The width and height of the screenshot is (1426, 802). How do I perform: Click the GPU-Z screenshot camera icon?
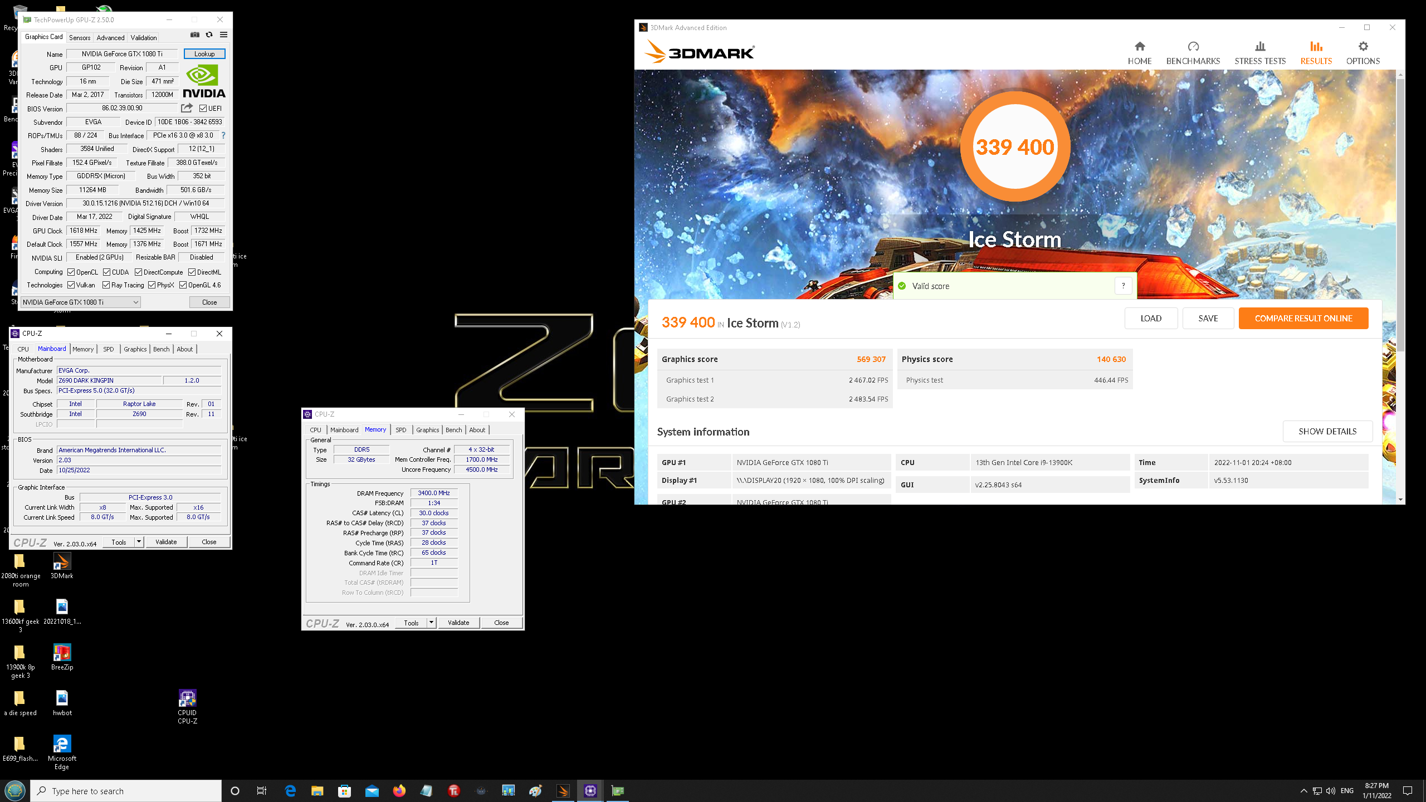(195, 35)
